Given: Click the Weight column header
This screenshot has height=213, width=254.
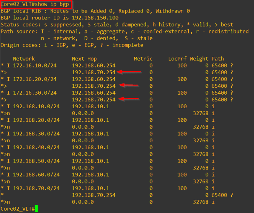Looking at the screenshot, I should (199, 58).
